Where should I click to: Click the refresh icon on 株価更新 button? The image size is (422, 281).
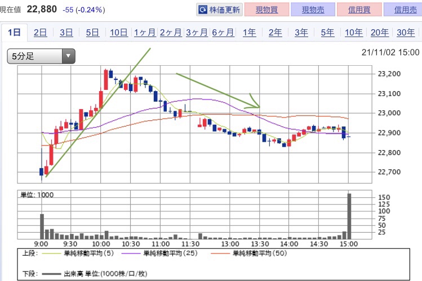203,10
